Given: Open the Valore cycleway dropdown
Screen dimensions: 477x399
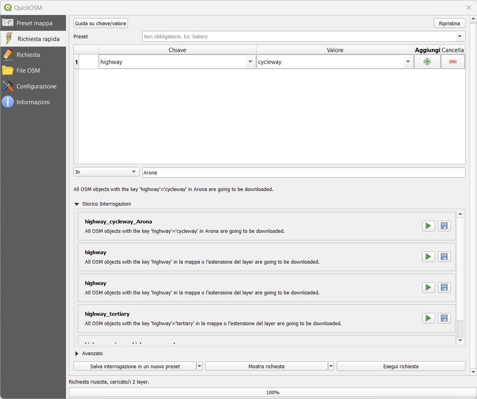Looking at the screenshot, I should point(408,62).
